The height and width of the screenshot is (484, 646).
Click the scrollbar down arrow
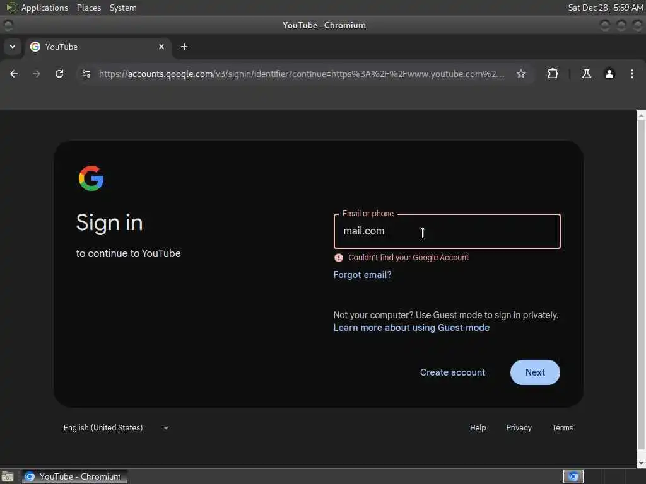point(641,463)
